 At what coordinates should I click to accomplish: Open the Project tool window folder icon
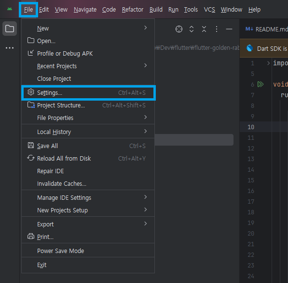coord(10,29)
